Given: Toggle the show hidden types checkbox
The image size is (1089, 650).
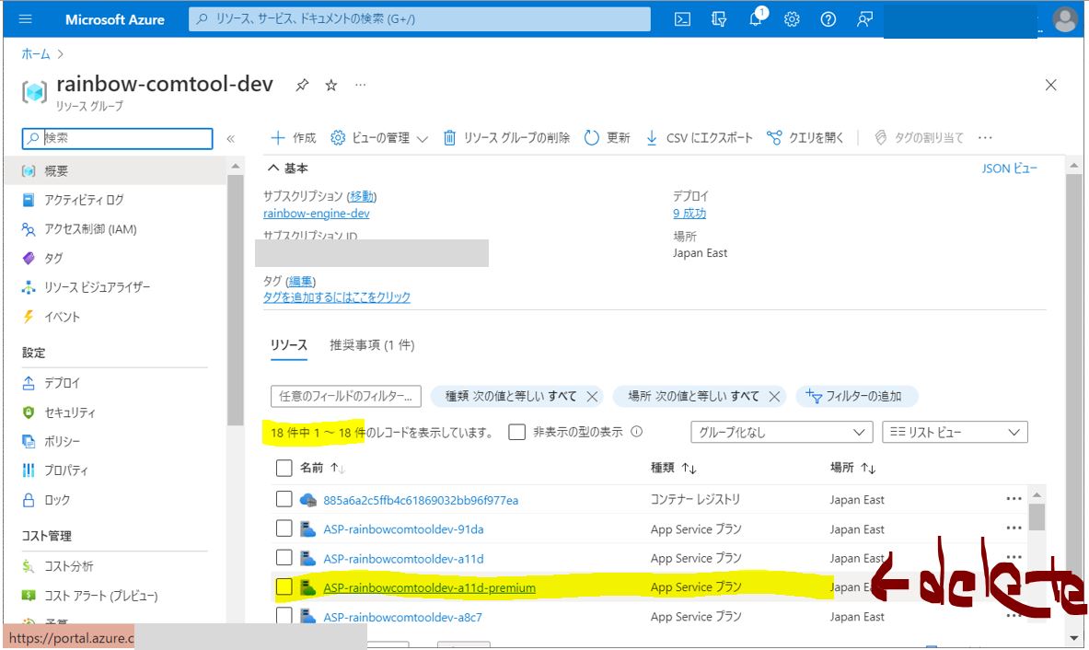Looking at the screenshot, I should tap(517, 432).
